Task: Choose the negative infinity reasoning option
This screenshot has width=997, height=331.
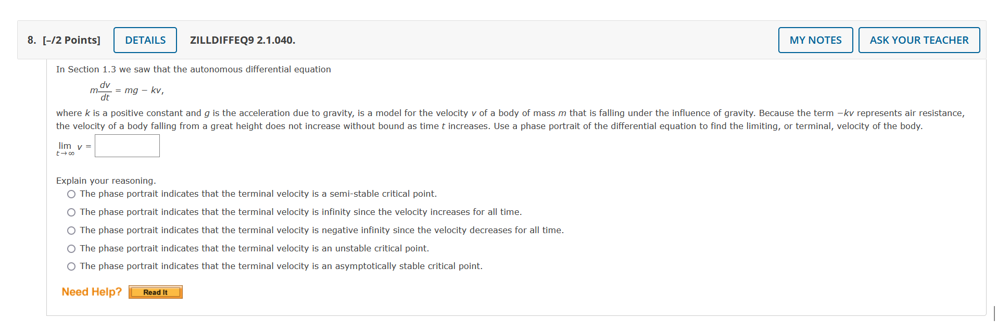Action: (x=70, y=230)
